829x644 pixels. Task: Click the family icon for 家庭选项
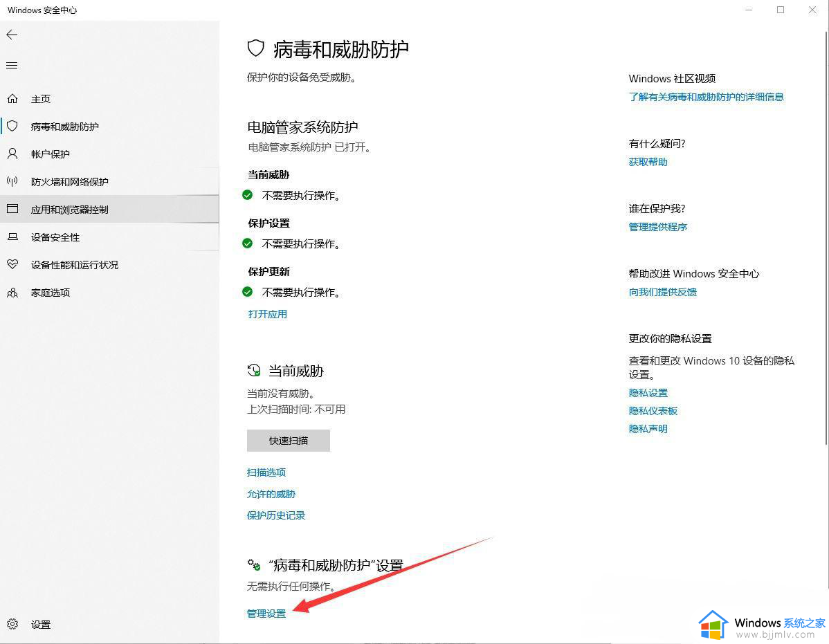tap(12, 292)
